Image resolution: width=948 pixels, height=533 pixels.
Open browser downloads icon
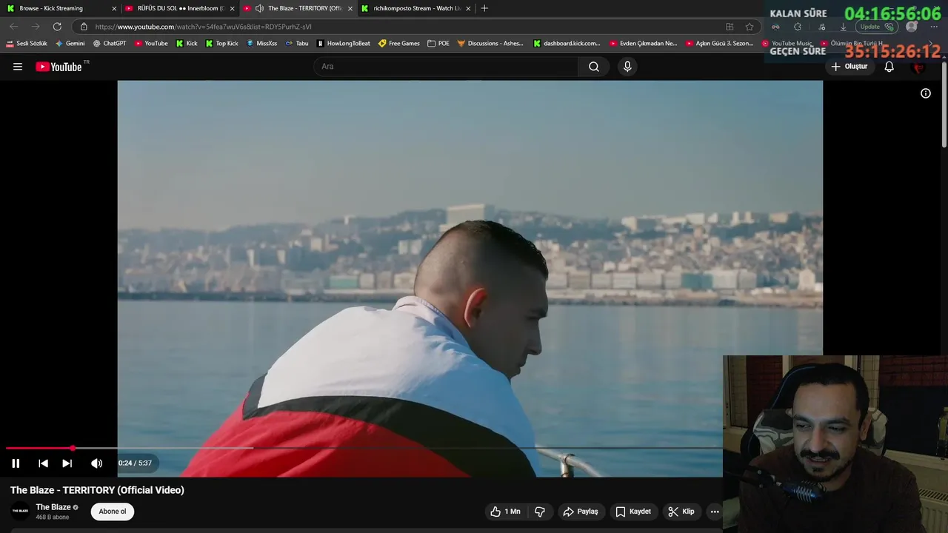pyautogui.click(x=843, y=27)
